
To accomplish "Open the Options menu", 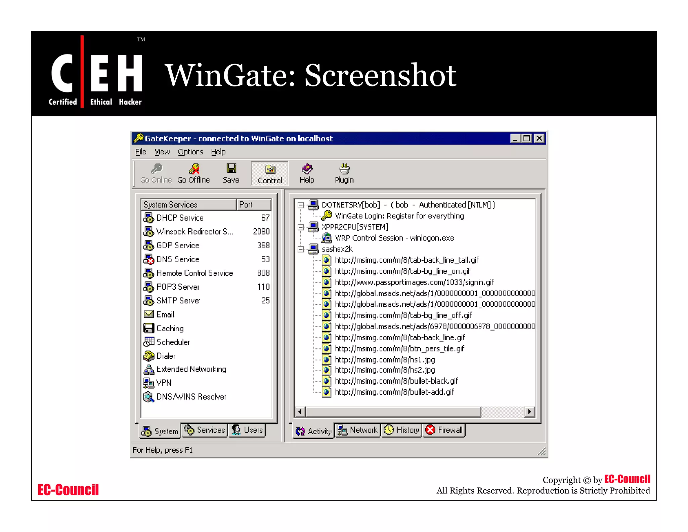I will point(190,152).
